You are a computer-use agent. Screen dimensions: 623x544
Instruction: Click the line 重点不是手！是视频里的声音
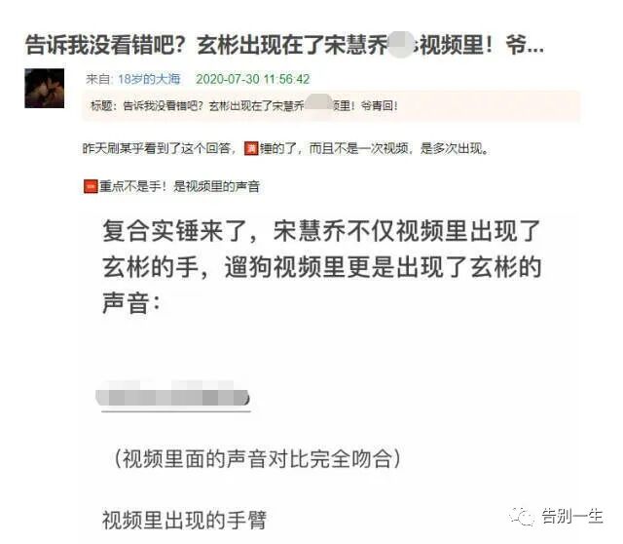tap(171, 186)
